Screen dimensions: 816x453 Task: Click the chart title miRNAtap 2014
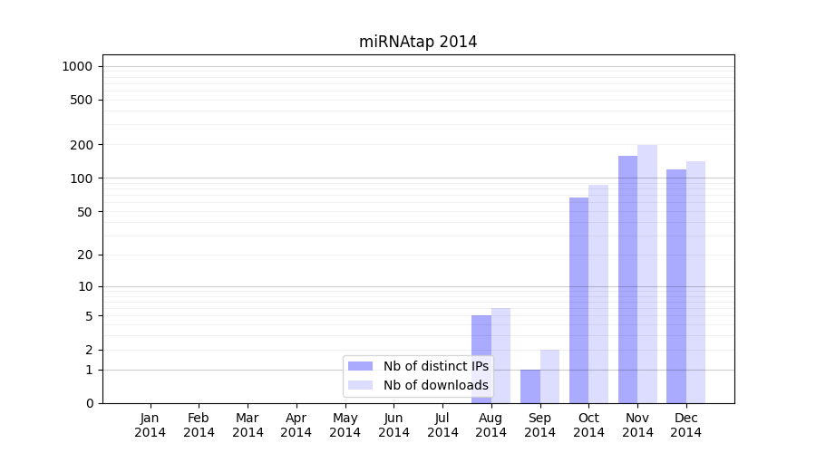(x=418, y=42)
